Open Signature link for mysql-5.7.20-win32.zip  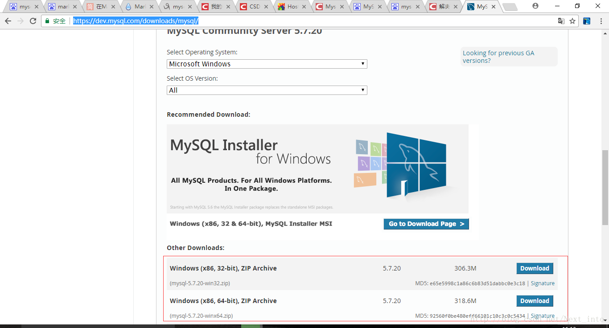click(543, 283)
